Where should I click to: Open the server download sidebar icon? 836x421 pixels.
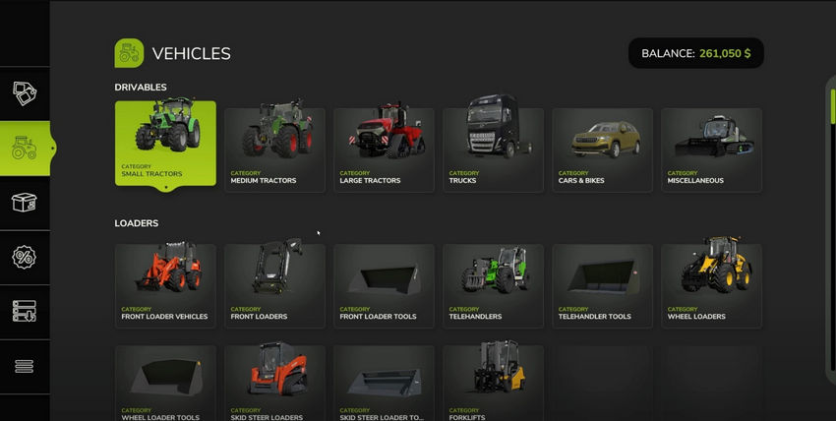coord(25,312)
